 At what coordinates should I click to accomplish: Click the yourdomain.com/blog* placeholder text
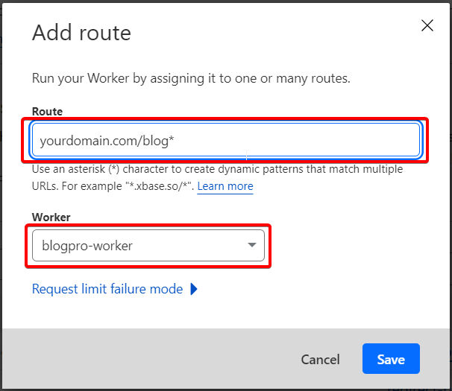click(107, 141)
